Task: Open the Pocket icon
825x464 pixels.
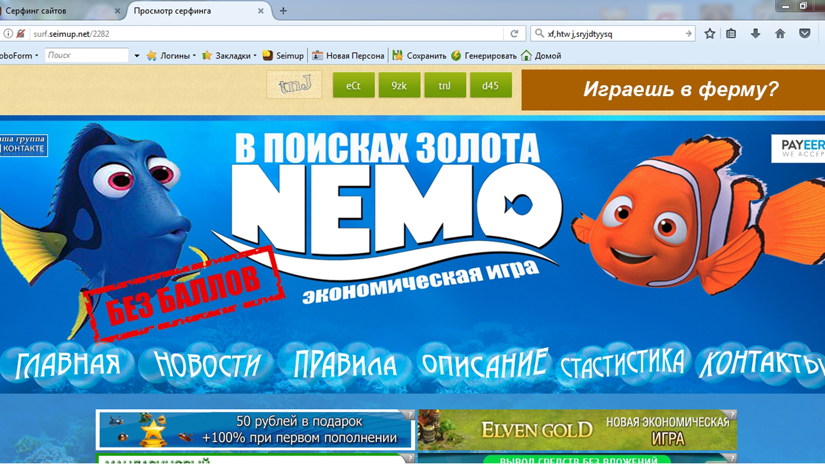Action: pos(804,34)
